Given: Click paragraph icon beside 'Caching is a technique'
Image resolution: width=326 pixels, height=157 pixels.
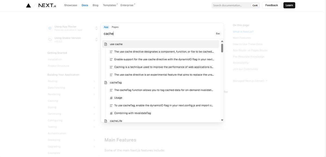Looking at the screenshot, I should pyautogui.click(x=111, y=67).
